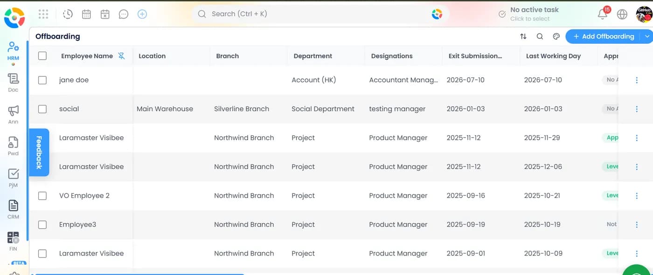653x275 pixels.
Task: Click the No active task selector
Action: (528, 14)
